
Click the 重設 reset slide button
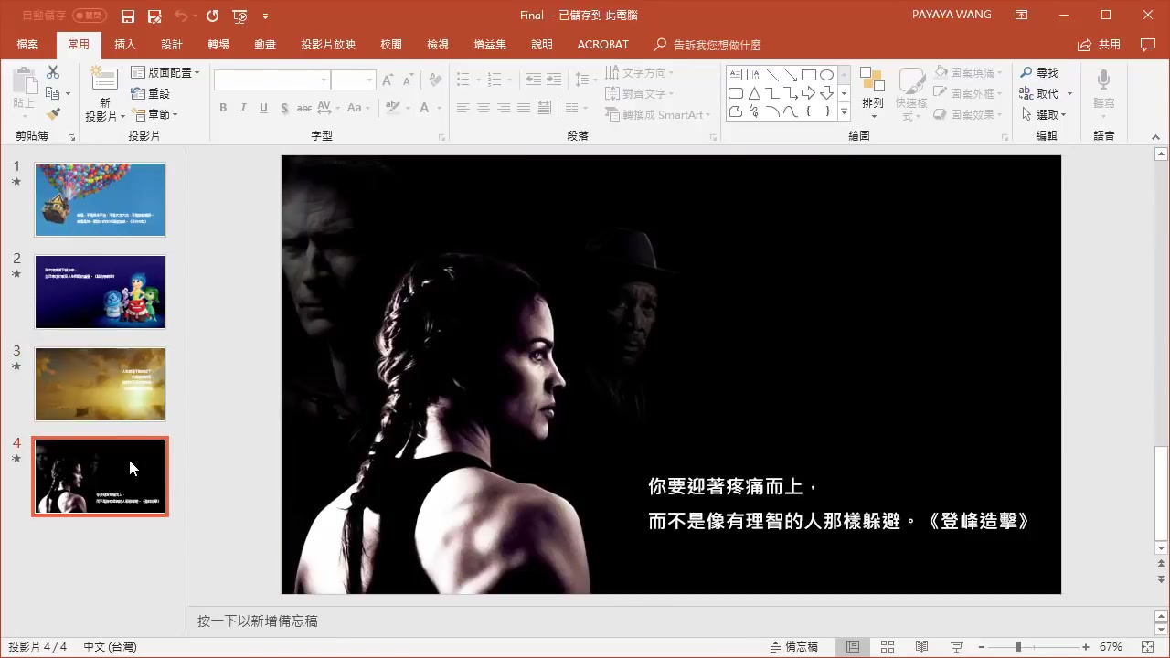point(151,93)
